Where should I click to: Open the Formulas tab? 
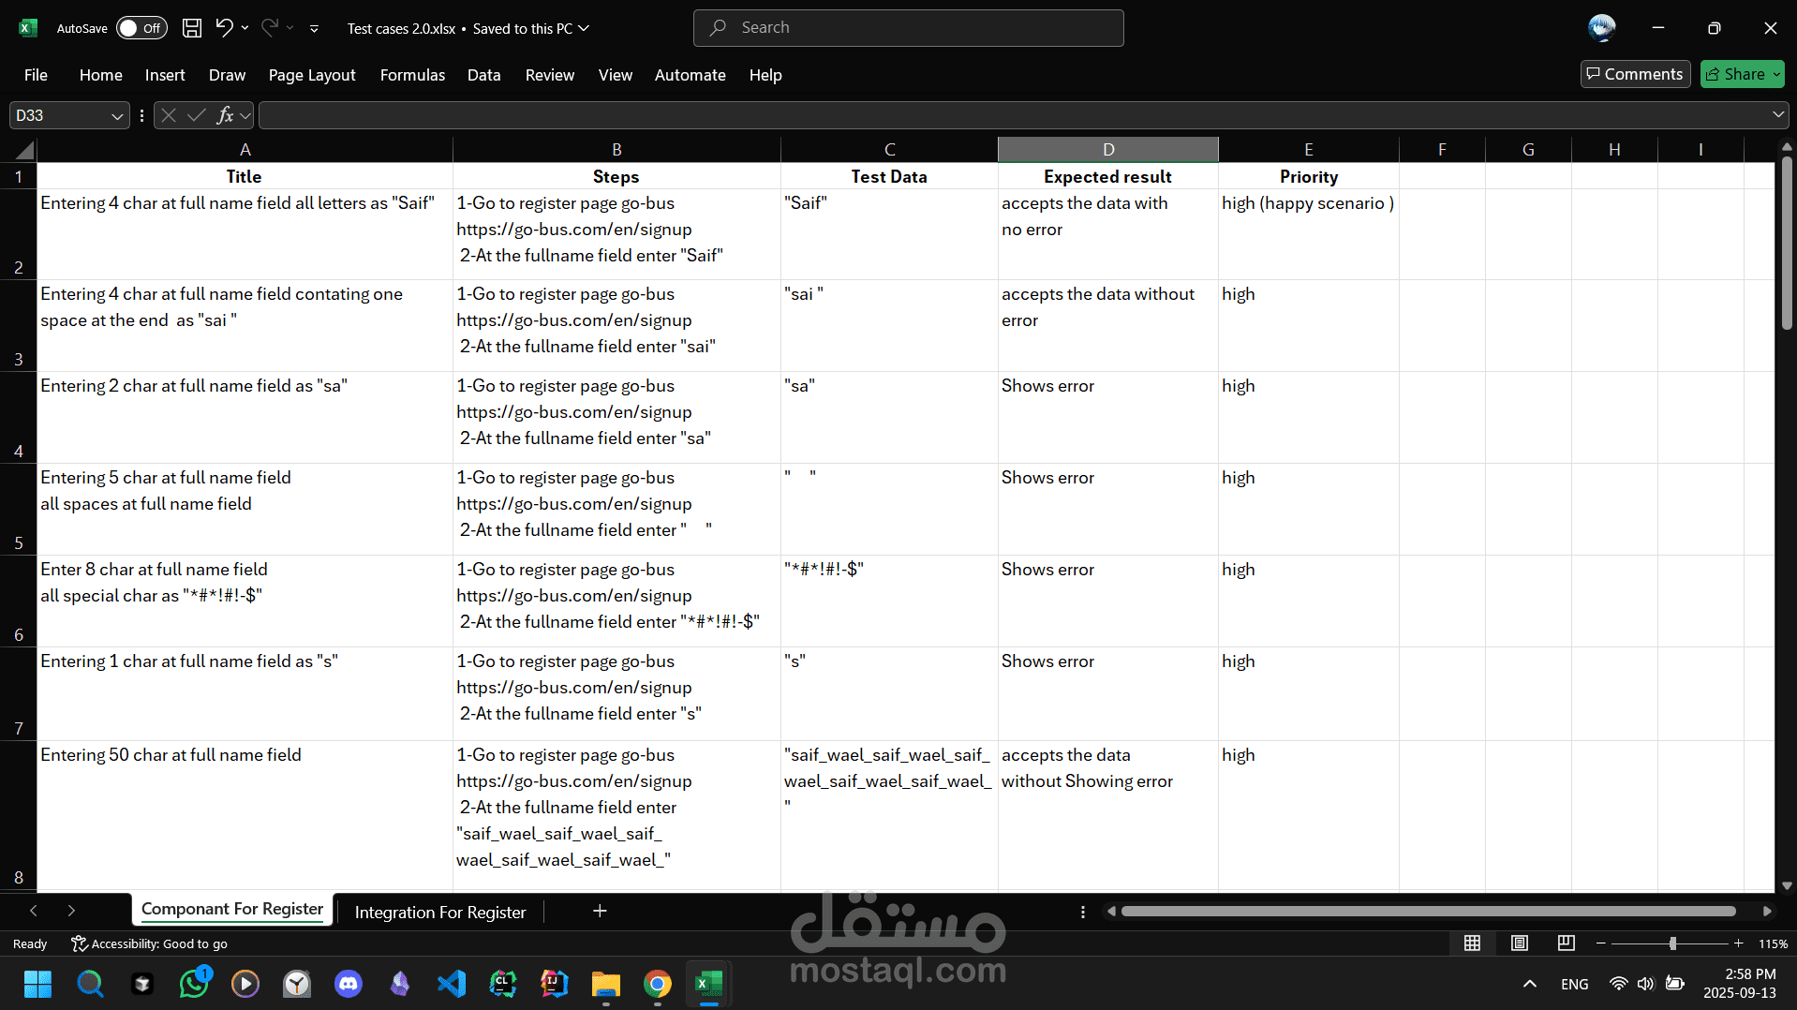click(412, 75)
